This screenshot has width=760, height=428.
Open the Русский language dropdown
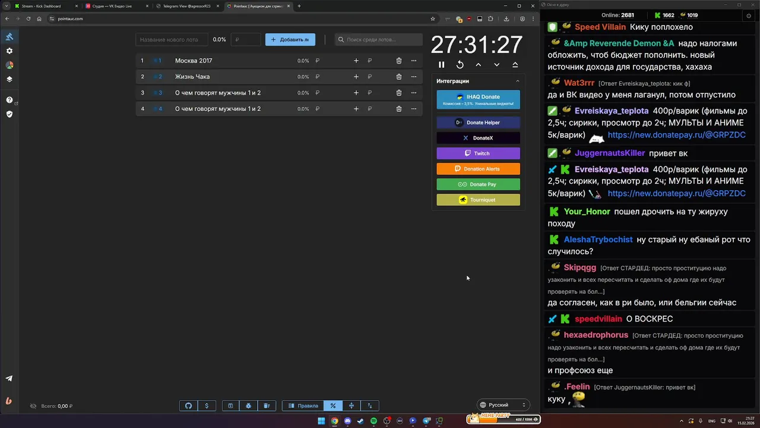pos(503,405)
